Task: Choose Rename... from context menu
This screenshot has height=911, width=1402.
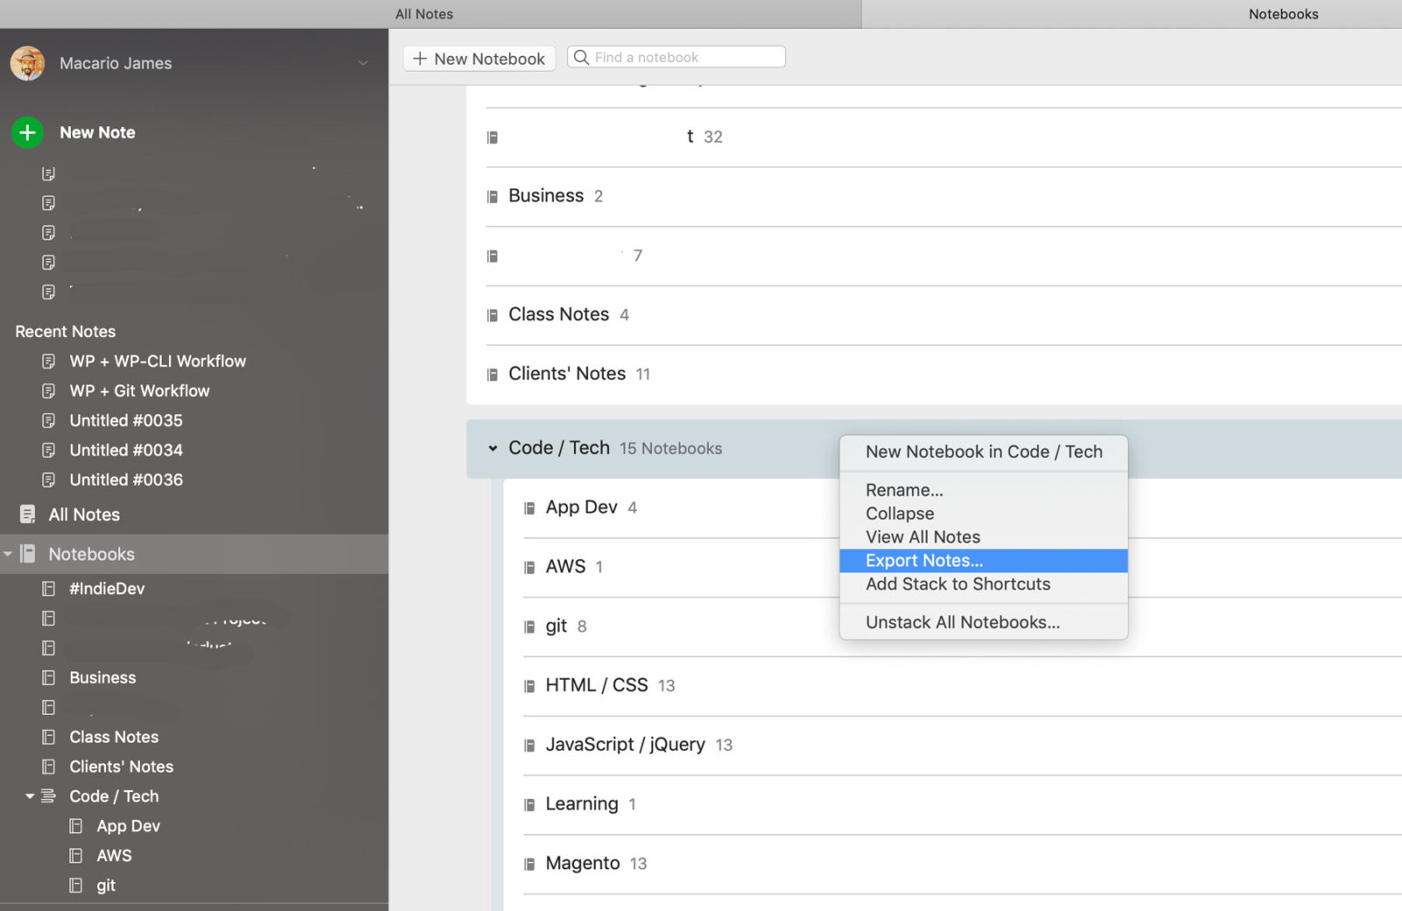Action: pos(983,490)
